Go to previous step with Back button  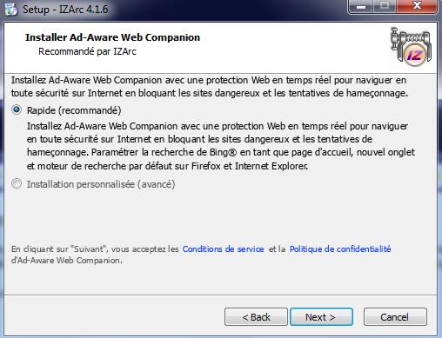256,317
